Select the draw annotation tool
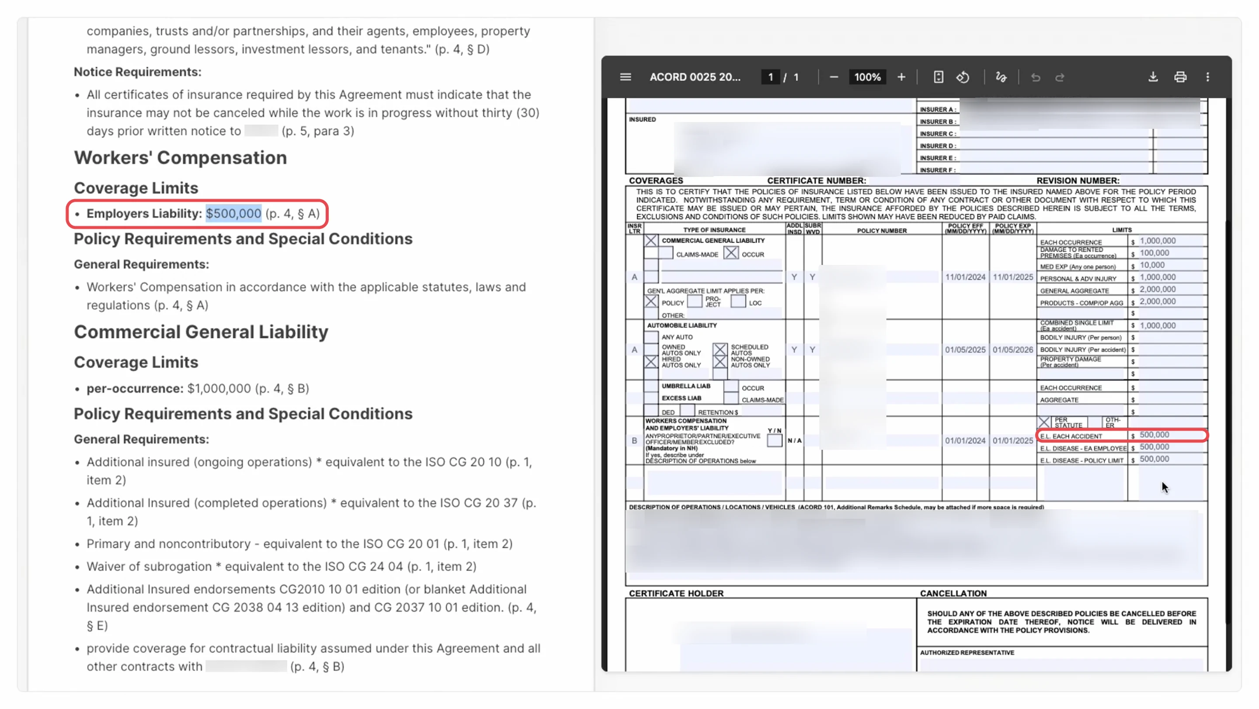 [1001, 77]
